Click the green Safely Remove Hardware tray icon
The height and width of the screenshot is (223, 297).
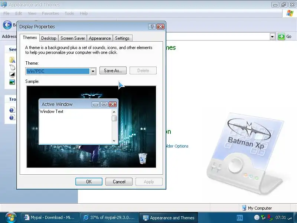(263, 217)
